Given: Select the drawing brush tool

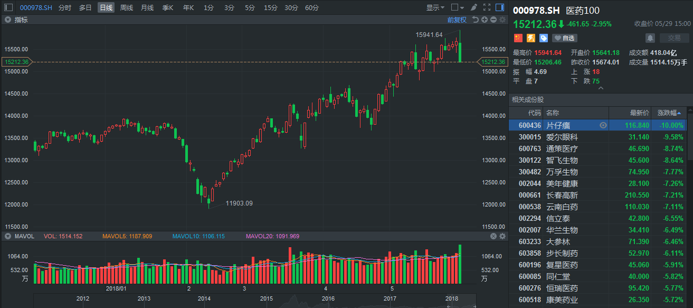Looking at the screenshot, I should [x=473, y=7].
